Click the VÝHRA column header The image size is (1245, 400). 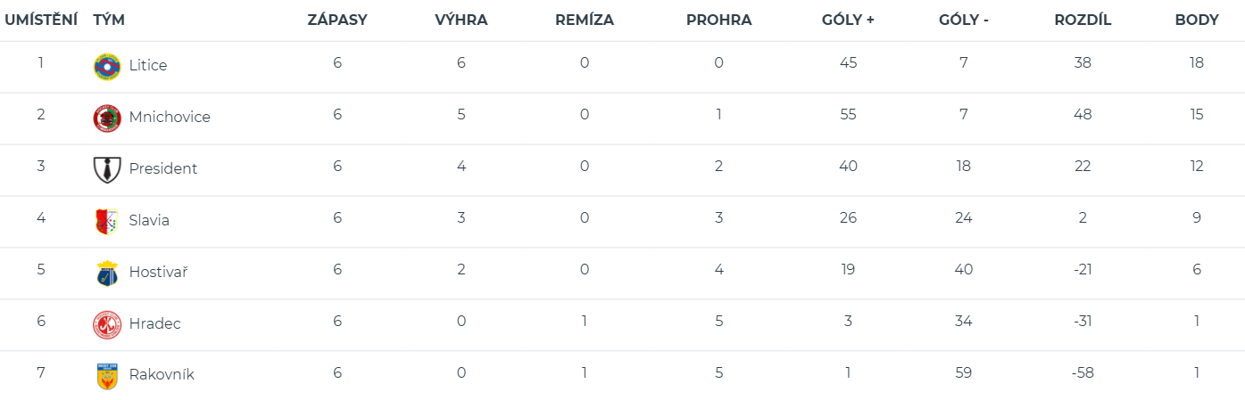point(461,20)
